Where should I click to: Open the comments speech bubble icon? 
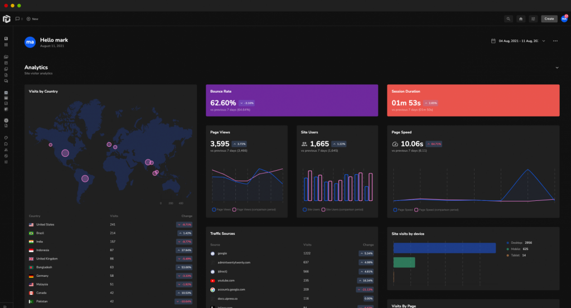[x=17, y=19]
